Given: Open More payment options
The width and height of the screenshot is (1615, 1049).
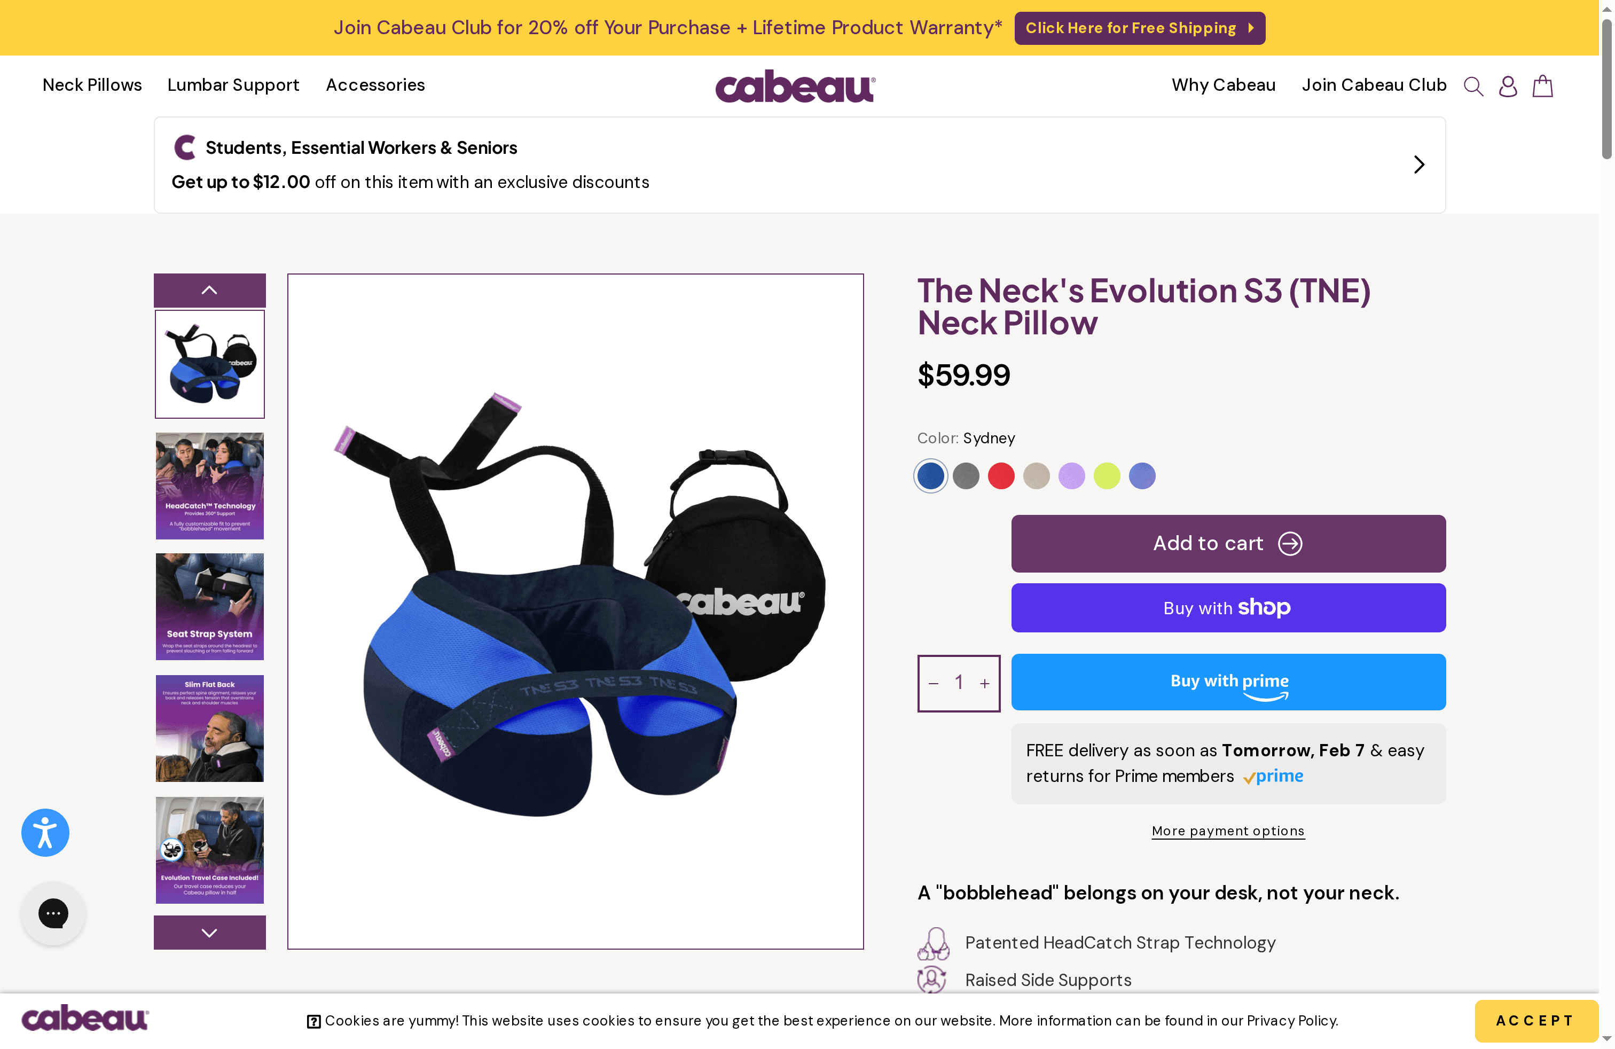Looking at the screenshot, I should point(1227,831).
